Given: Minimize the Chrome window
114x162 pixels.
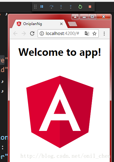Looking at the screenshot, I should pyautogui.click(x=84, y=17).
